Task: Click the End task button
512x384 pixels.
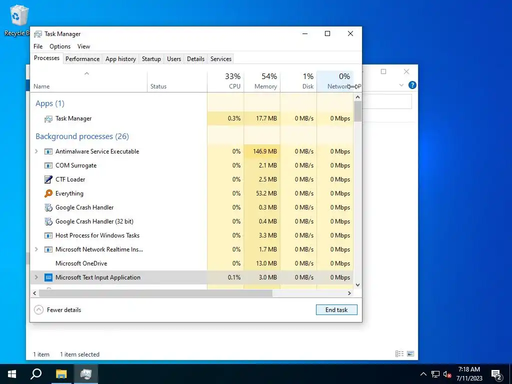Action: tap(336, 310)
